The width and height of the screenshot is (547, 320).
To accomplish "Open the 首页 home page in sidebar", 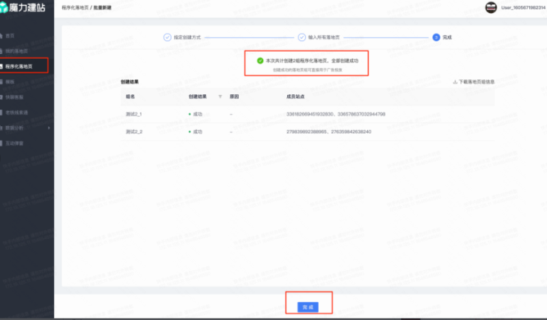I will click(x=10, y=35).
